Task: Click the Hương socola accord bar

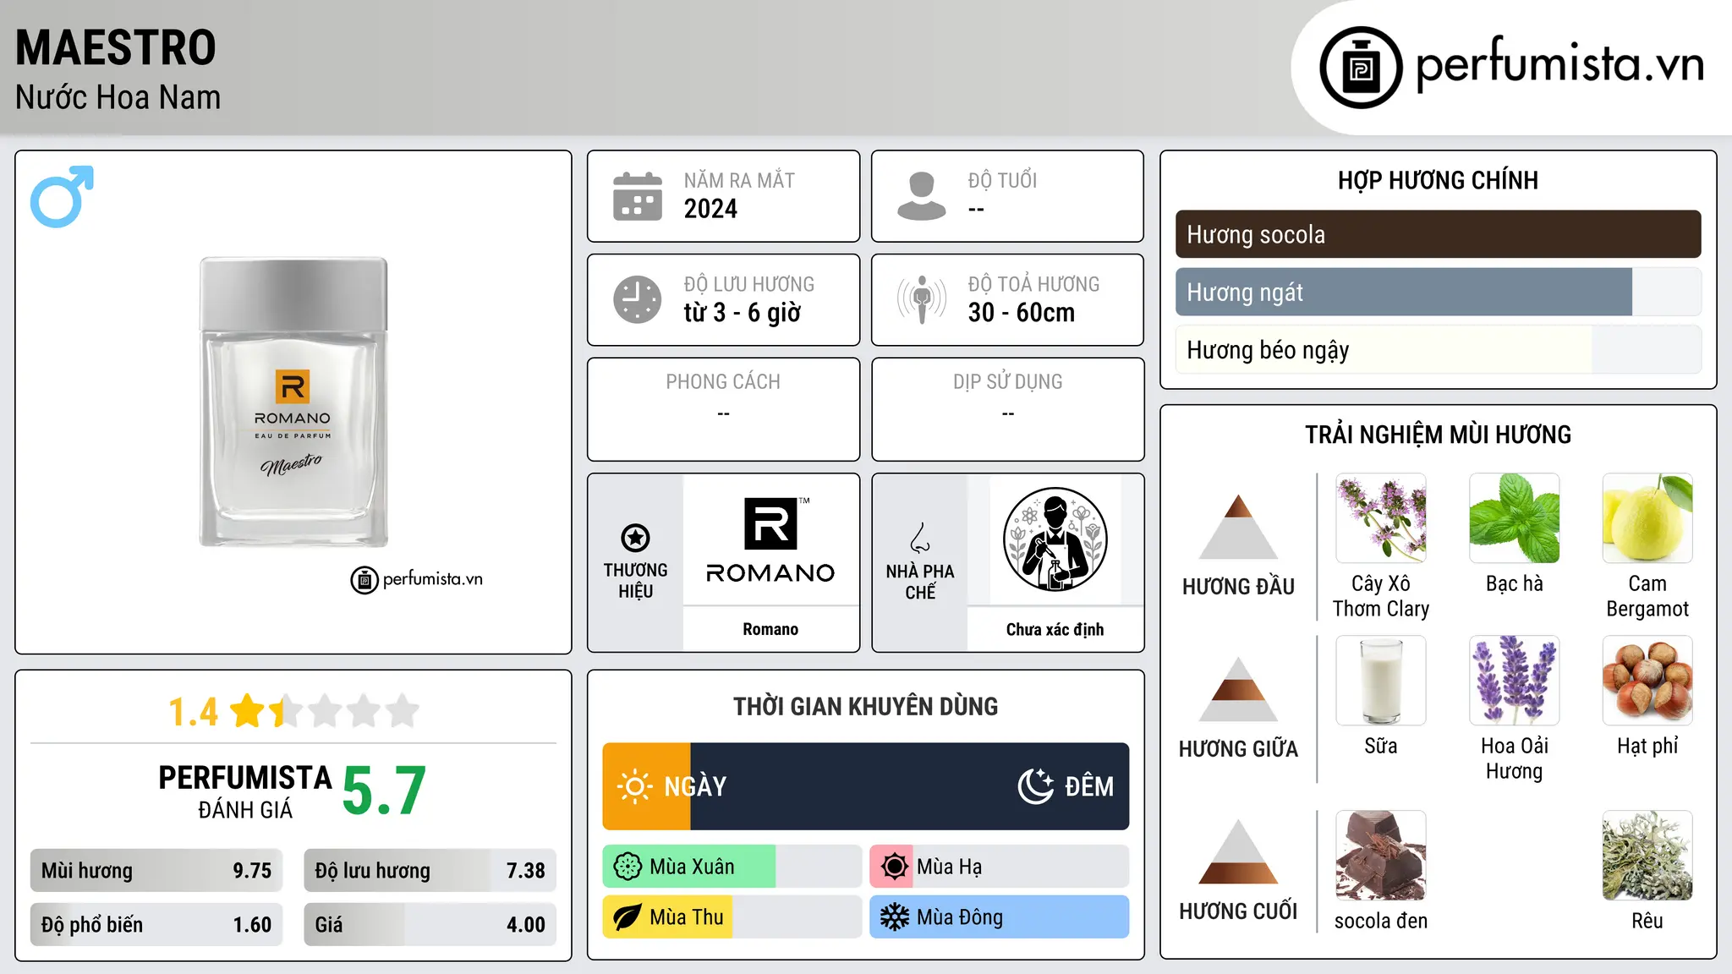Action: click(x=1439, y=234)
